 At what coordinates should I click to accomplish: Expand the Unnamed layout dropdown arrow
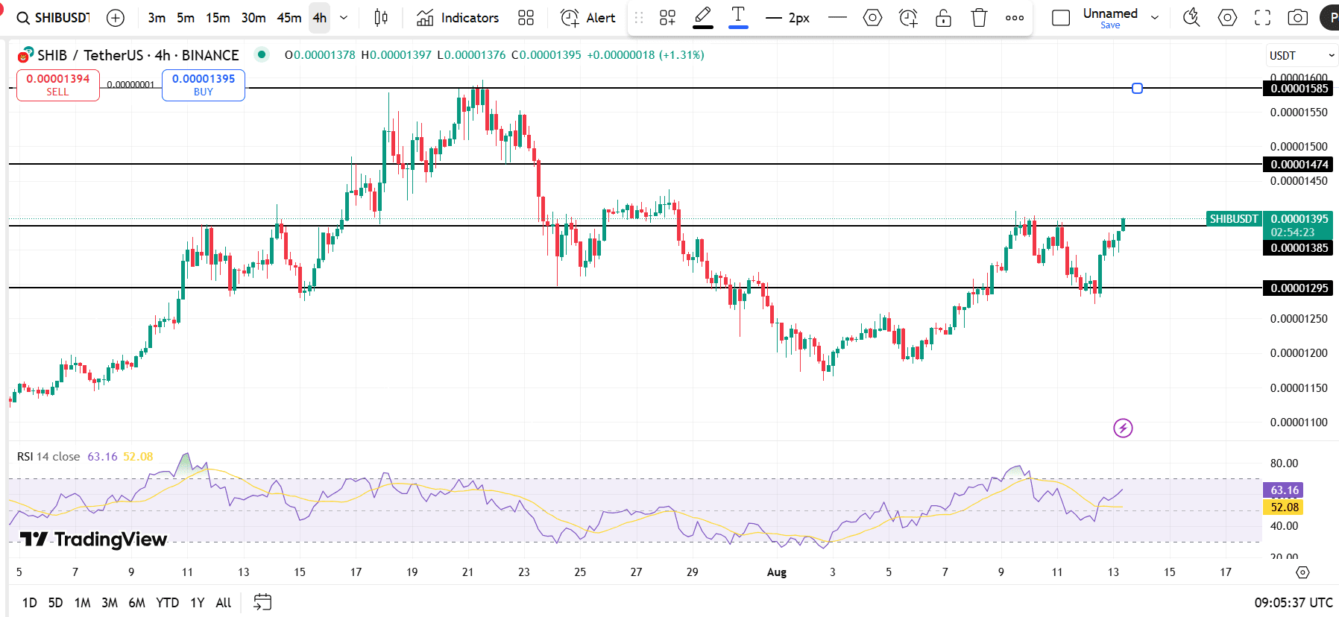(1155, 18)
